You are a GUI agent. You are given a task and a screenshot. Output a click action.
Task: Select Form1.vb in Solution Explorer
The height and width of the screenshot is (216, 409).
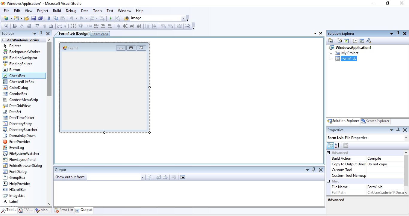coord(349,58)
